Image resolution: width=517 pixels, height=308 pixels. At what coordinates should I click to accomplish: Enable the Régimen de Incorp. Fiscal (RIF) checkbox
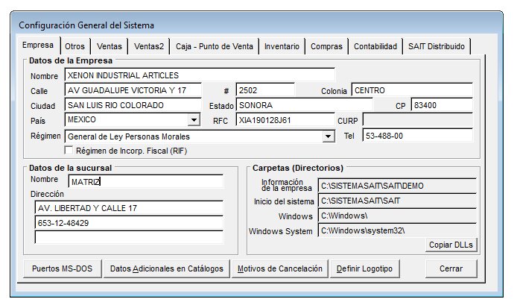(69, 151)
